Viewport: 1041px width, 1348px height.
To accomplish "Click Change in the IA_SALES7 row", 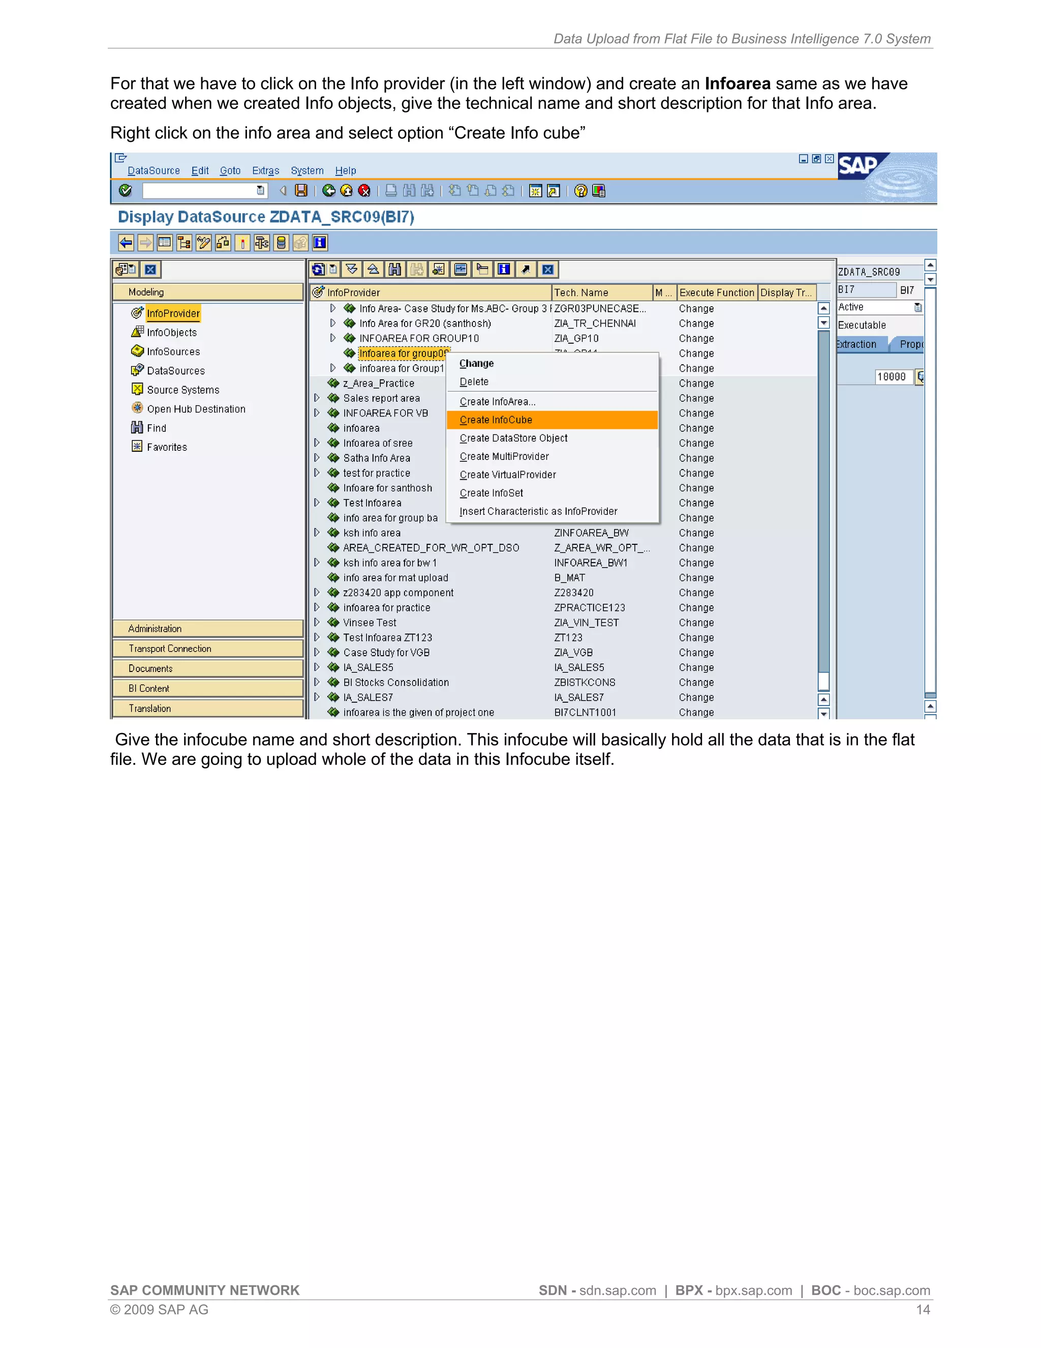I will click(696, 697).
